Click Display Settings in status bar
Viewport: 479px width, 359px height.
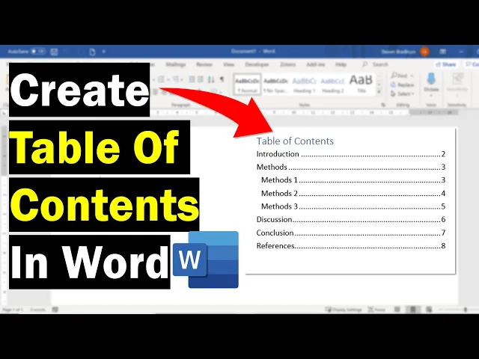click(344, 310)
